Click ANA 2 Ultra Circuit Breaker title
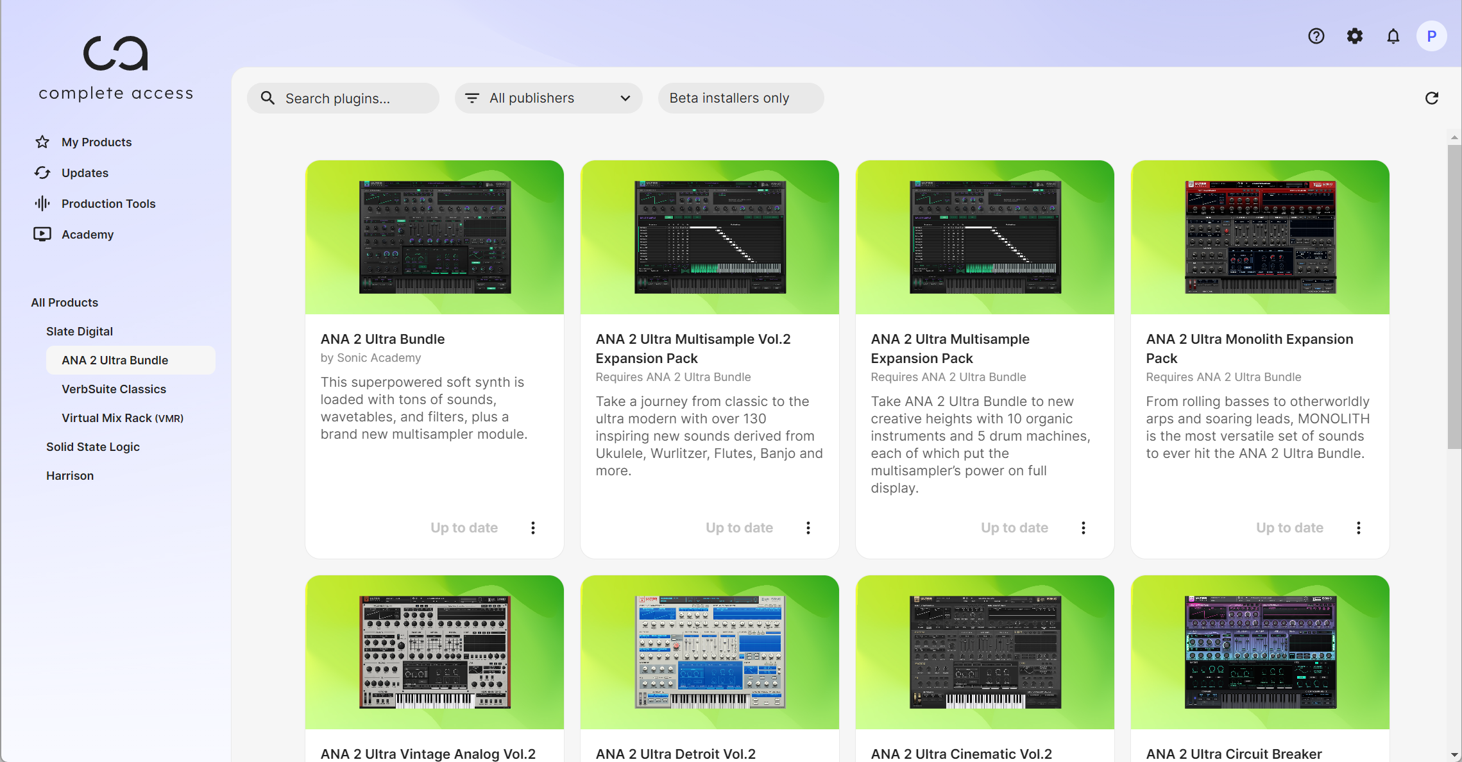 pos(1234,754)
